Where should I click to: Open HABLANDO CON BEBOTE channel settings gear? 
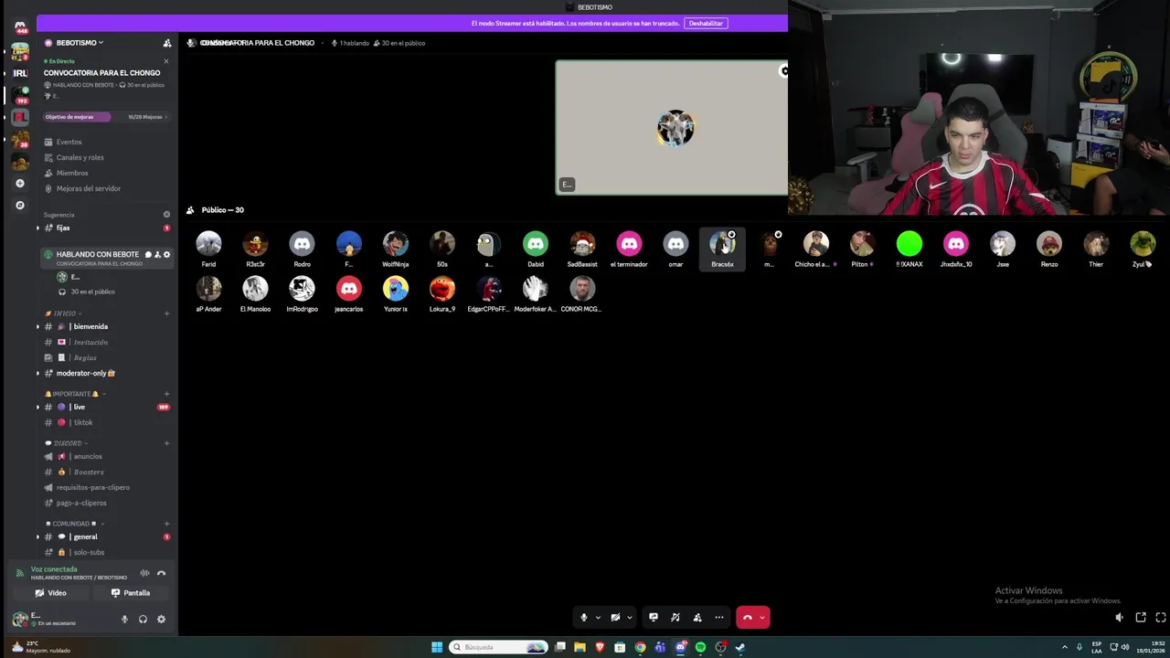click(166, 255)
